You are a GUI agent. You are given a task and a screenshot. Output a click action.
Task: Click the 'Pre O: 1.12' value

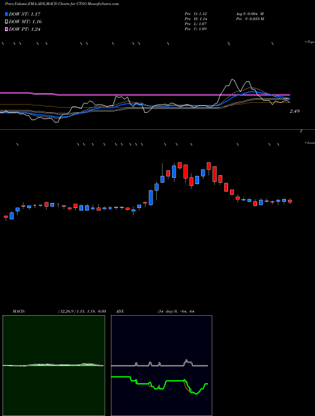pos(196,14)
